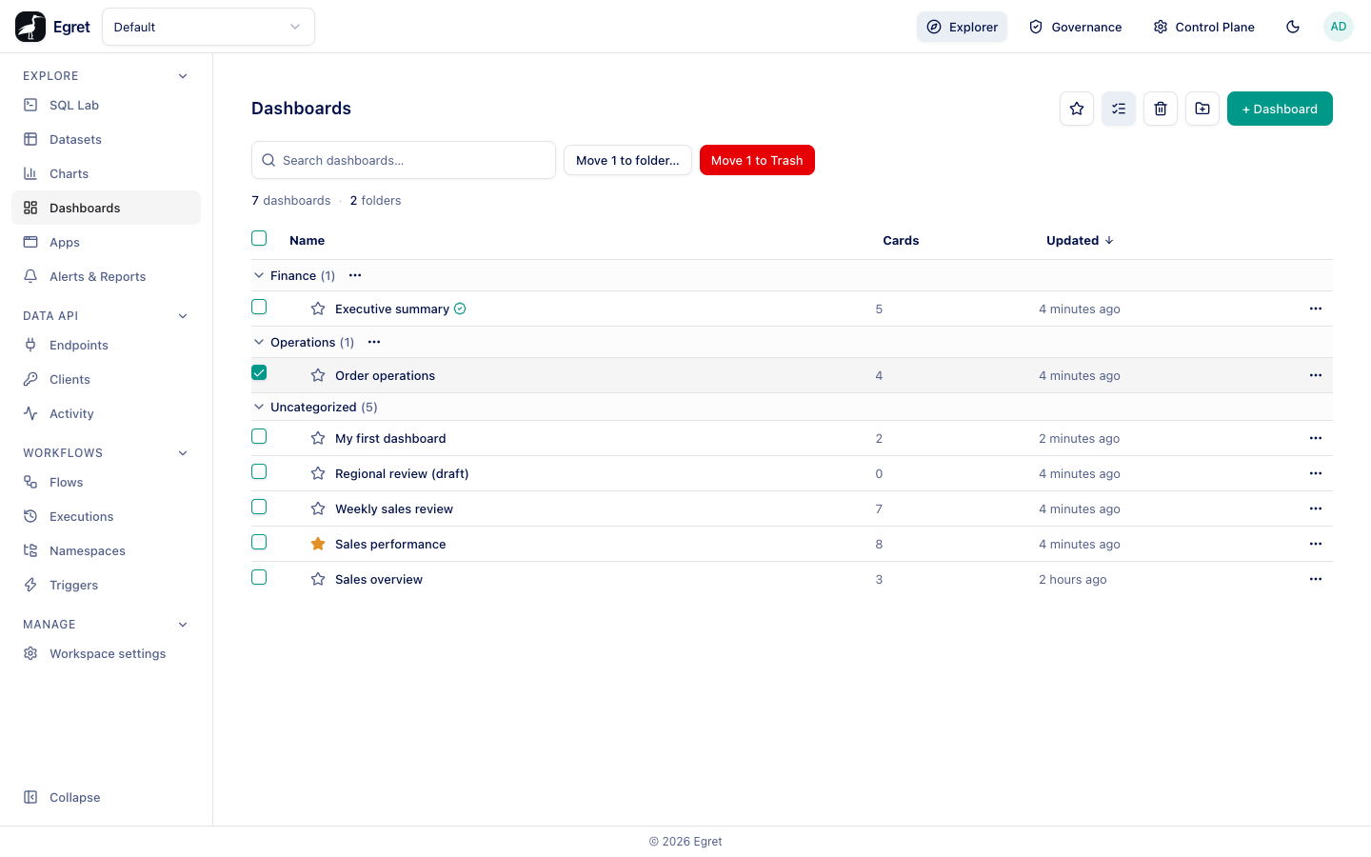Screen dimensions: 1371x857
Task: Open the Weekly sales review dashboard name
Action: tap(394, 508)
